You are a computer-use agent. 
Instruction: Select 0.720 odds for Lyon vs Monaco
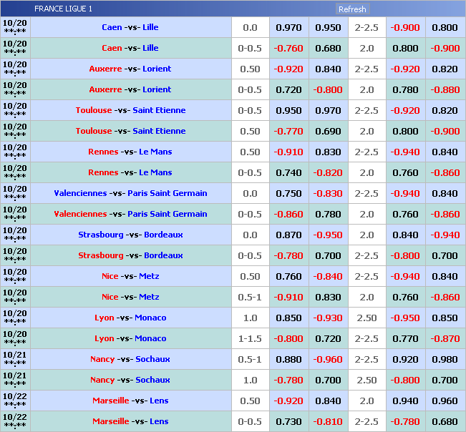(328, 339)
